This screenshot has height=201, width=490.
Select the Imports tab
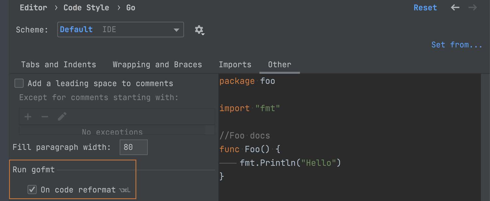tap(235, 65)
